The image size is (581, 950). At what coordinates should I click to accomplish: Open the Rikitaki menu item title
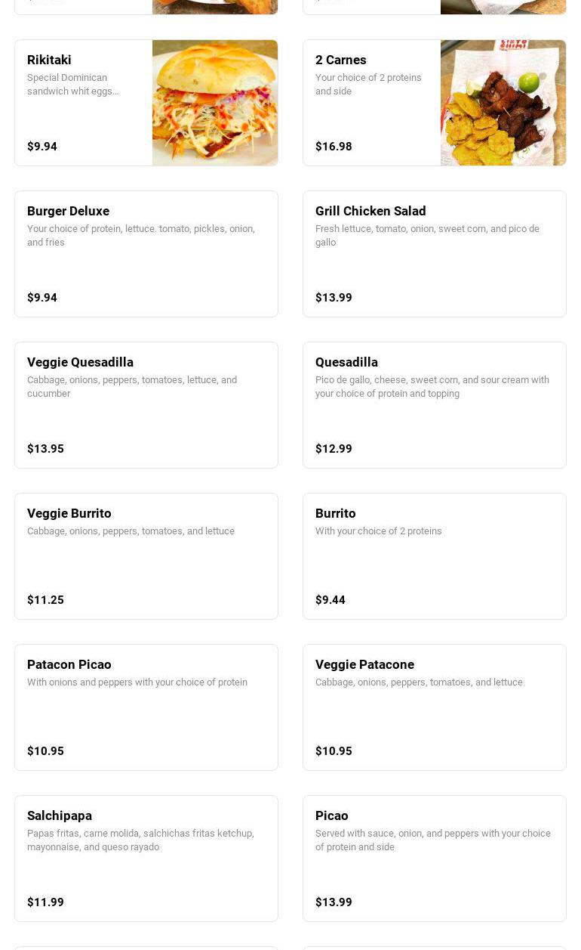coord(49,60)
